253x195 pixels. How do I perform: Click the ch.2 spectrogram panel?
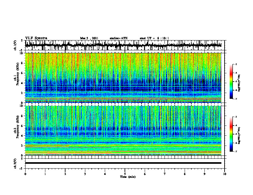[x=123, y=131]
